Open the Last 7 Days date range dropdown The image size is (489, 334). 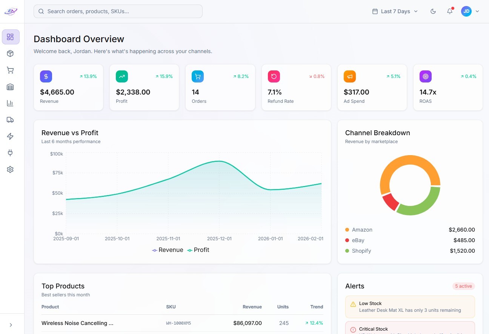point(394,11)
